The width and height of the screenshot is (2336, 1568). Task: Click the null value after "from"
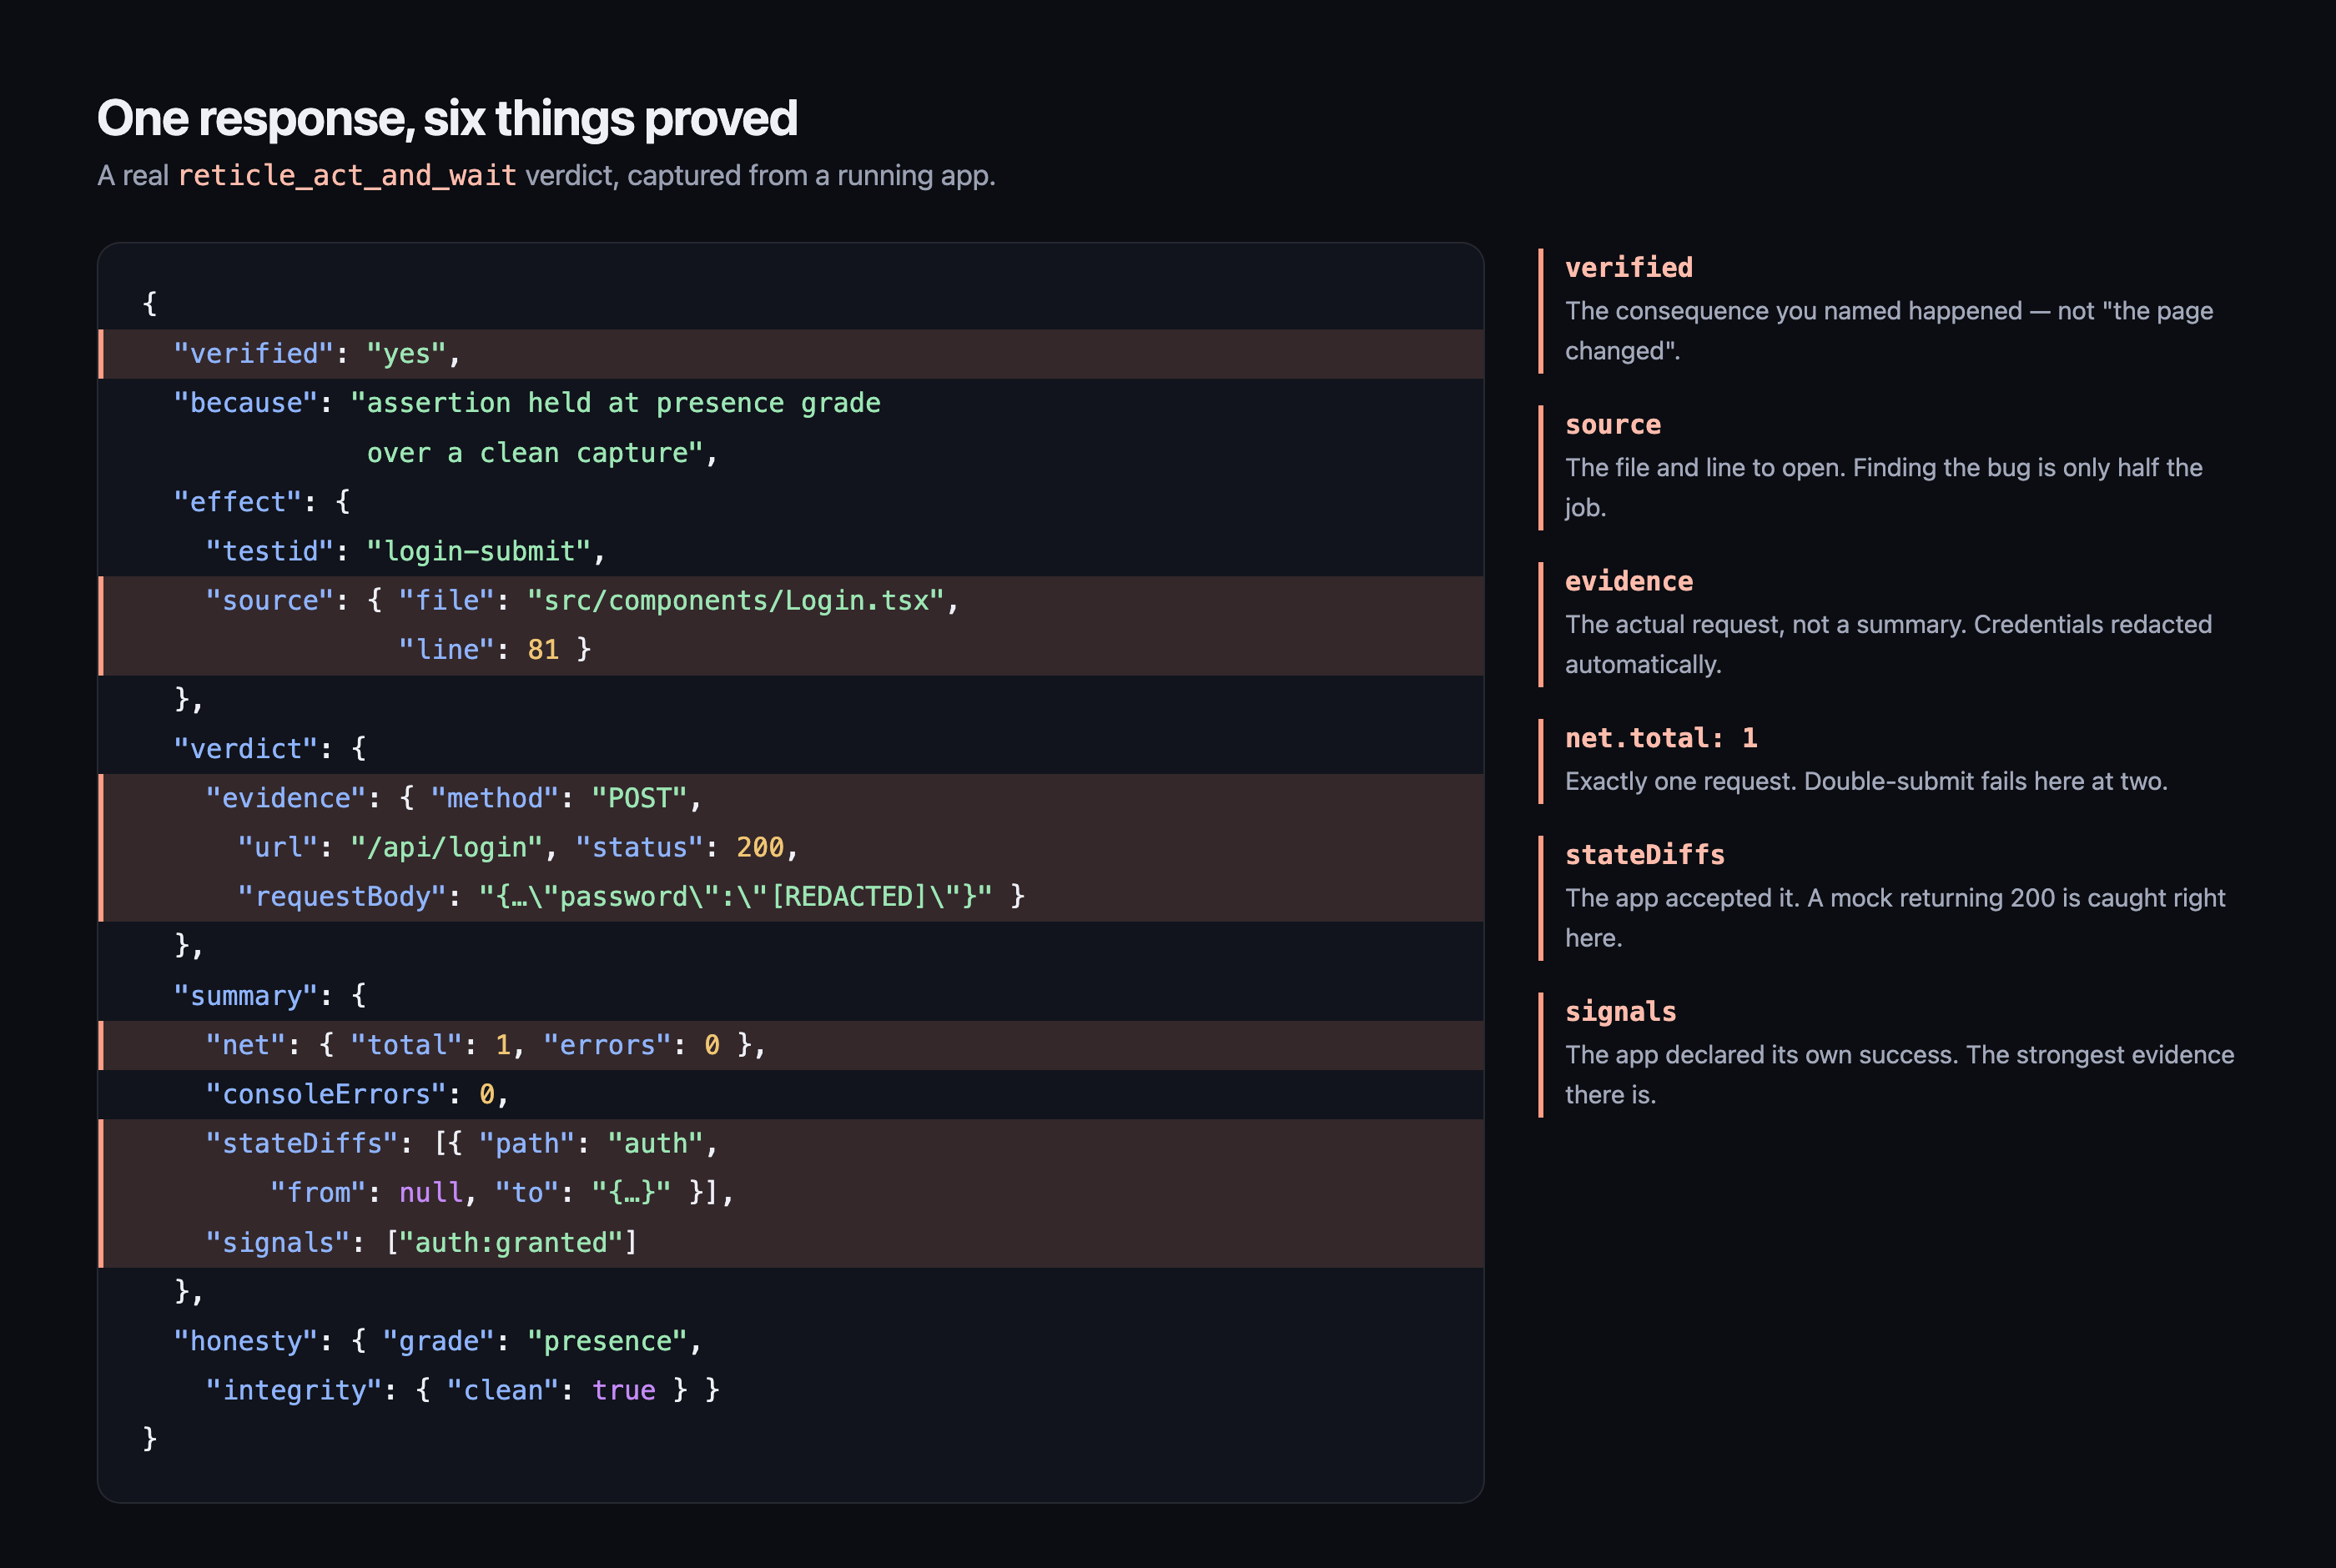click(x=431, y=1193)
